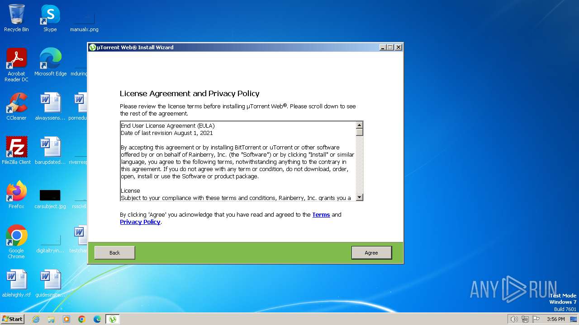Click the 'End User License Agreement (EULA)' line
This screenshot has width=579, height=325.
168,126
